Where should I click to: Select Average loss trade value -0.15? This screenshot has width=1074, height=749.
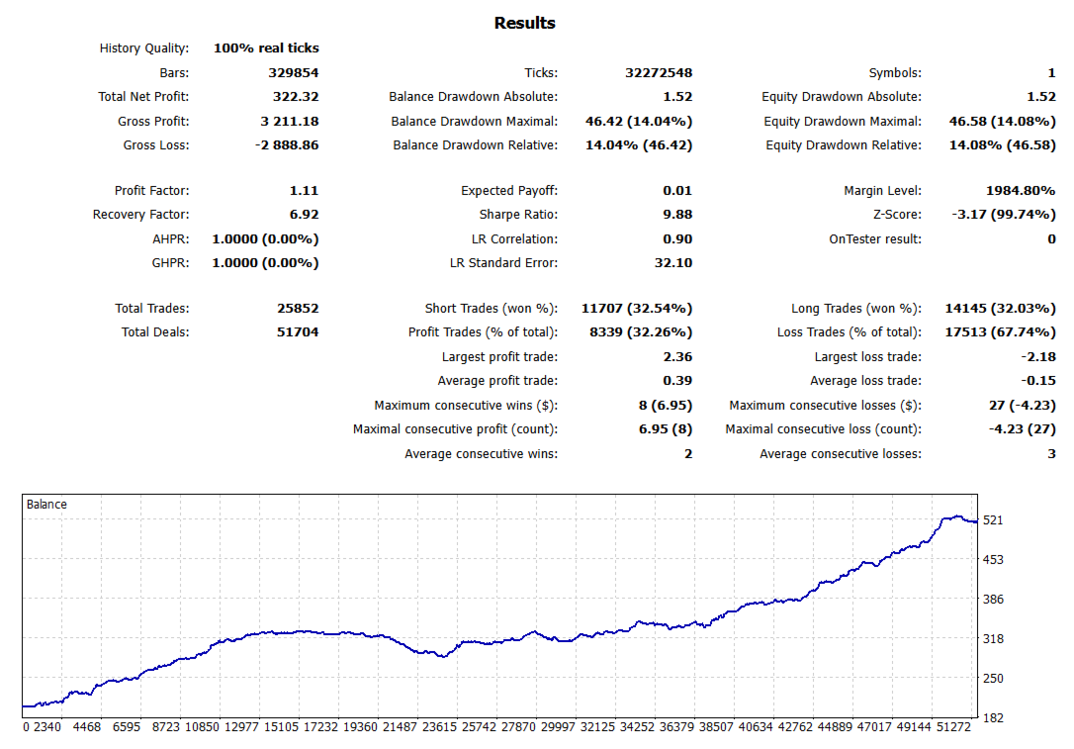[x=1038, y=381]
